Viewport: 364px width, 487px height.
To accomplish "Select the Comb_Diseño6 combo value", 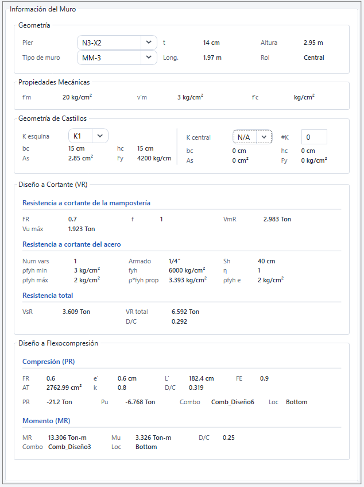I will tap(233, 402).
